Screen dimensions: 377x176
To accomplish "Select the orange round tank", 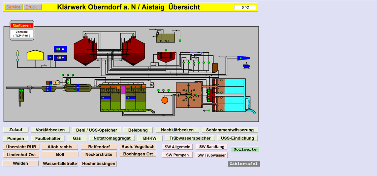I will pos(165,100).
